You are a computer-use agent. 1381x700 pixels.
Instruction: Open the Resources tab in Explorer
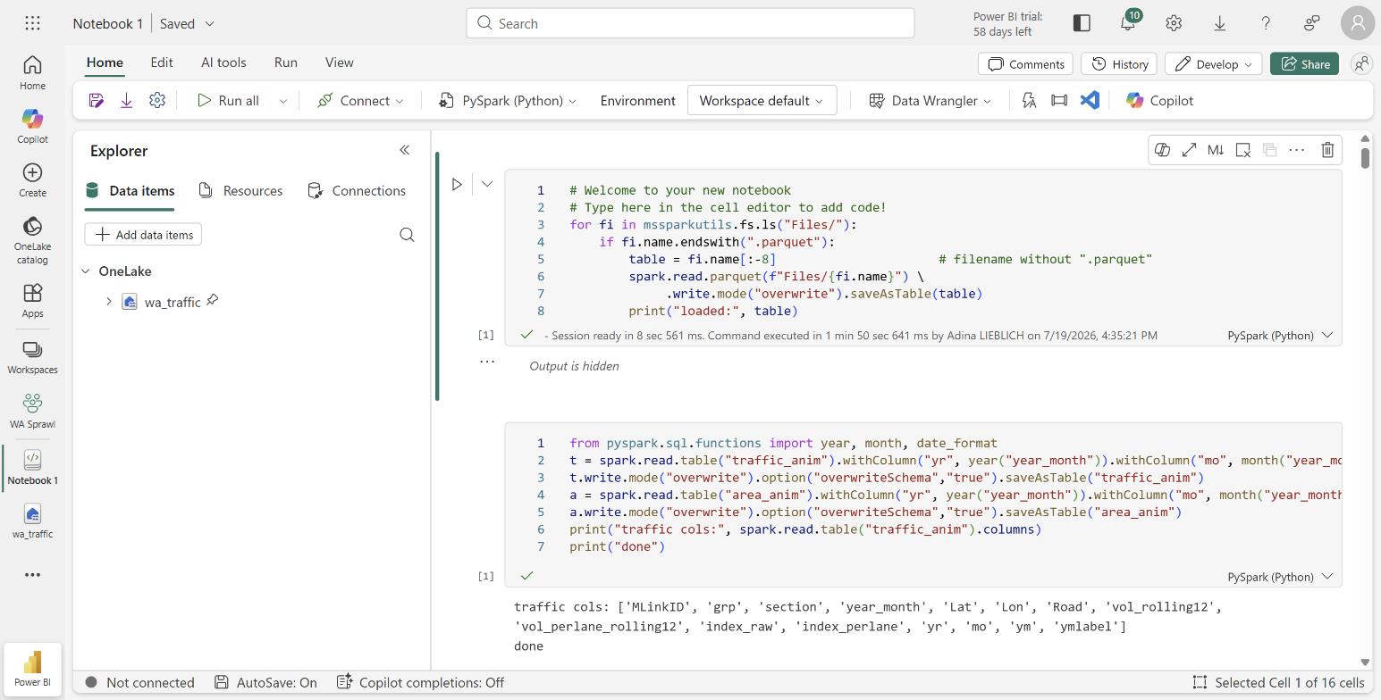[x=241, y=190]
